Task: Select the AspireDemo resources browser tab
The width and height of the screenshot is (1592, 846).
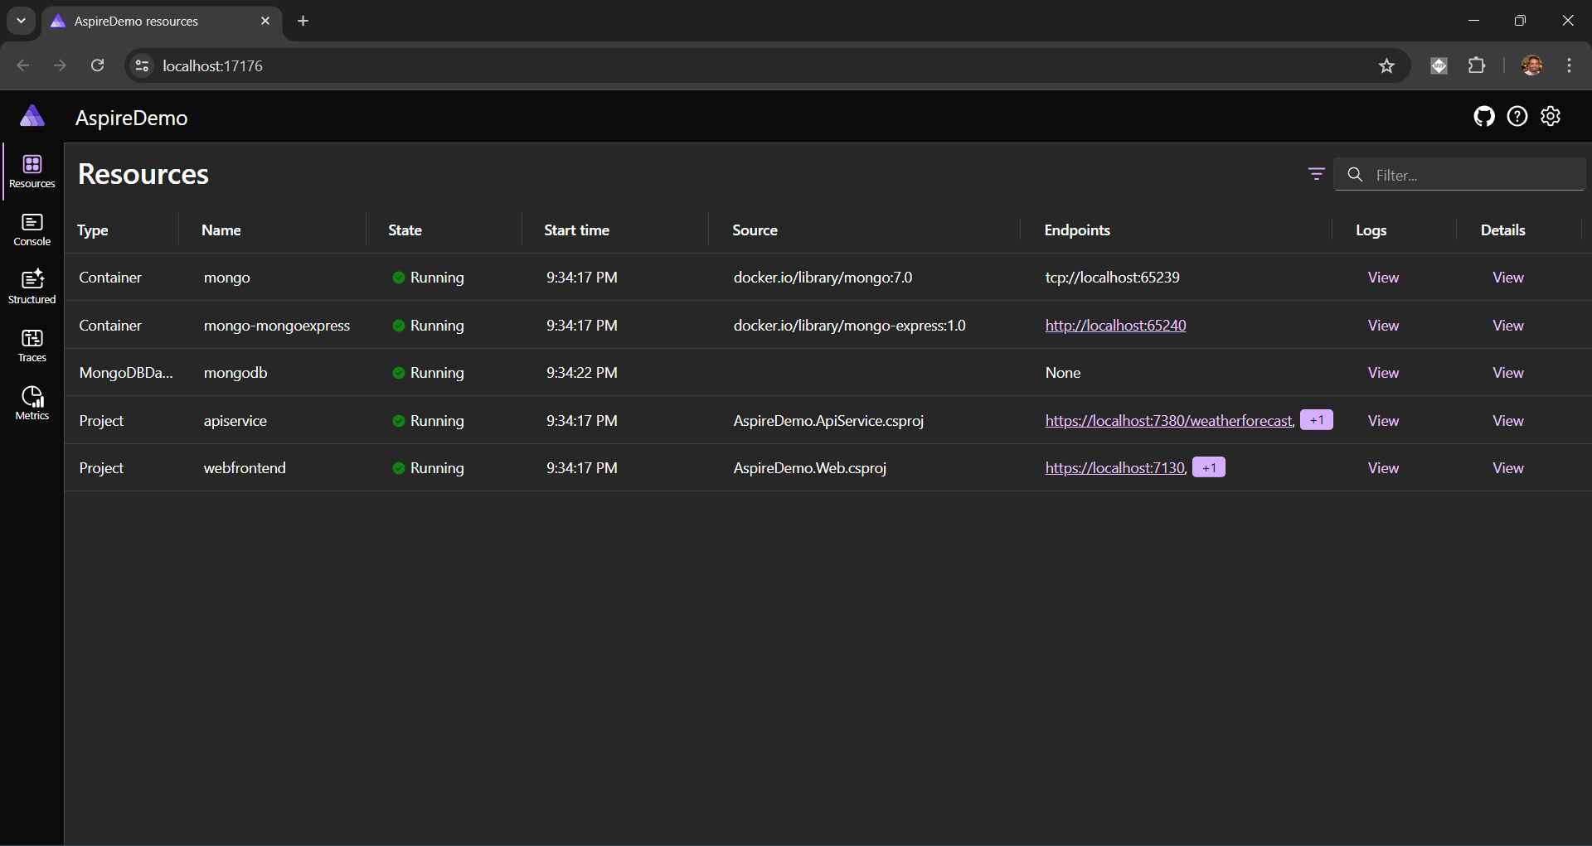Action: (x=162, y=21)
